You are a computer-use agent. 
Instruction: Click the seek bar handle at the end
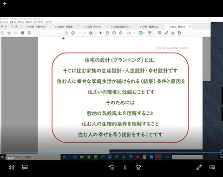(x=222, y=152)
